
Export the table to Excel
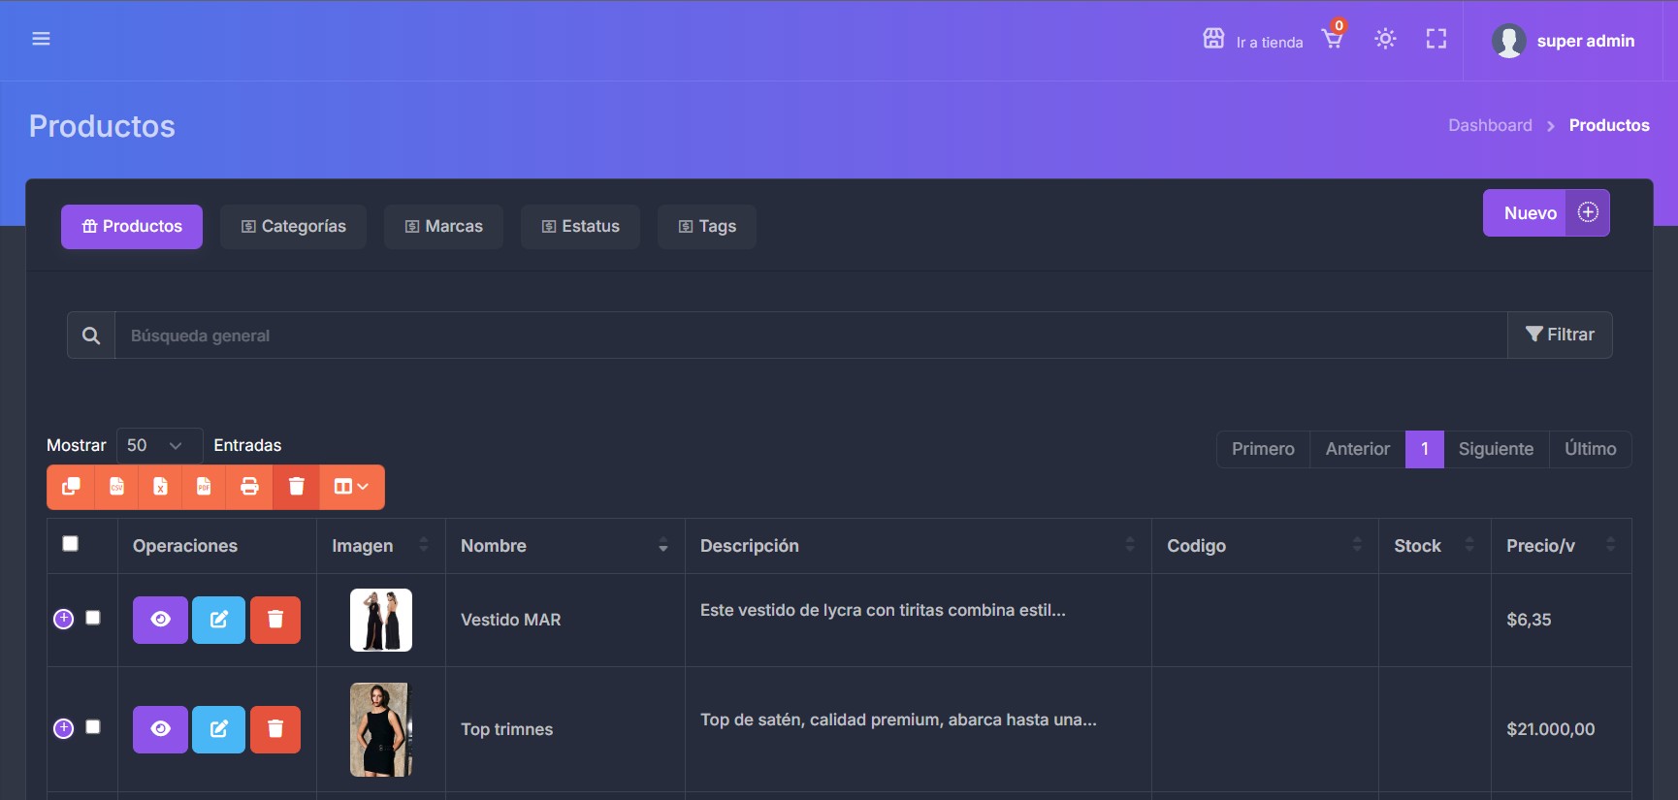(x=160, y=487)
